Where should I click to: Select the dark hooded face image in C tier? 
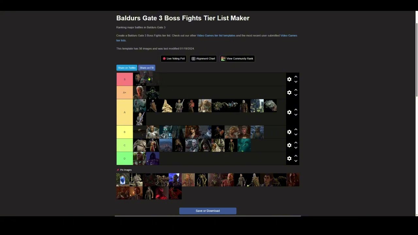pos(205,145)
